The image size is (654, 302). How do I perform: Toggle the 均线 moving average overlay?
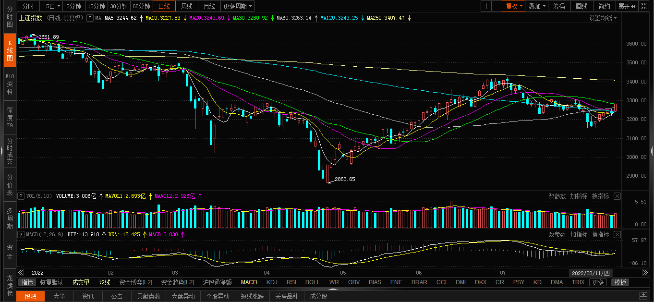tap(105, 282)
